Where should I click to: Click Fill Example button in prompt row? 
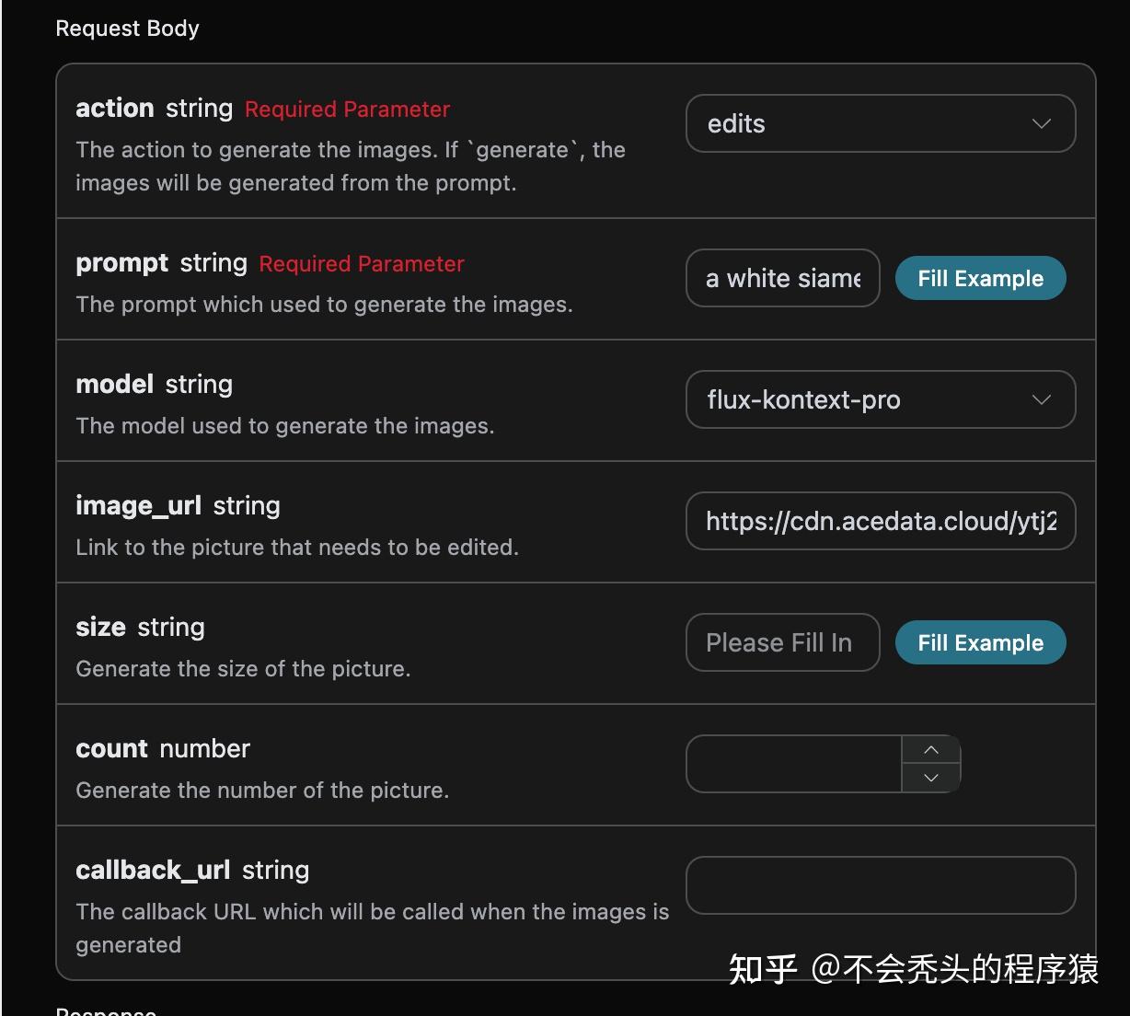click(980, 278)
